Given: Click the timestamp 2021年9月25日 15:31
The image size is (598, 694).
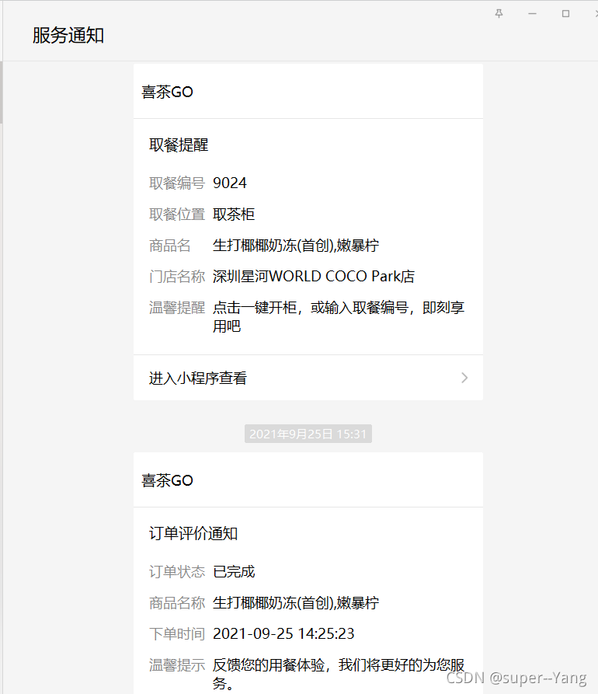Looking at the screenshot, I should (308, 434).
